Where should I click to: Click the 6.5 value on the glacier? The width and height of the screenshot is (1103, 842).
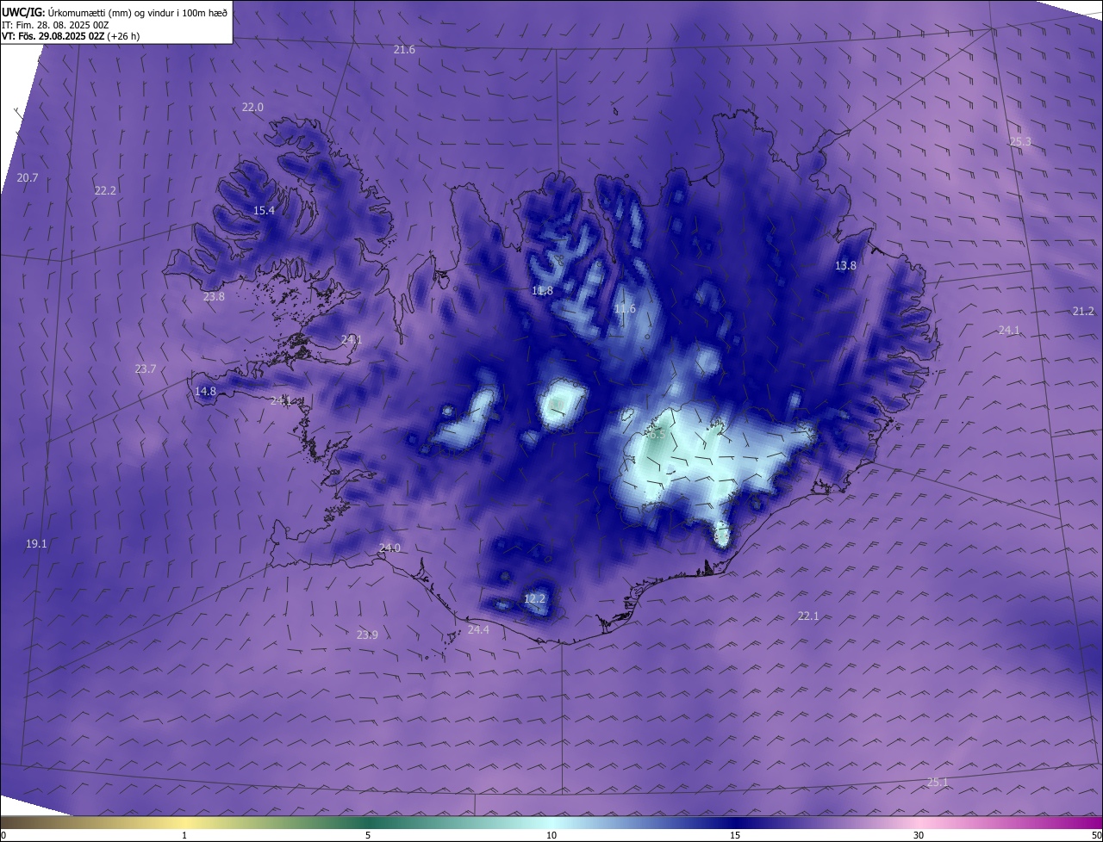[x=657, y=435]
